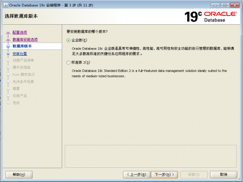The image size is (243, 182).
Task: Maximize the installer window
Action: click(x=225, y=5)
